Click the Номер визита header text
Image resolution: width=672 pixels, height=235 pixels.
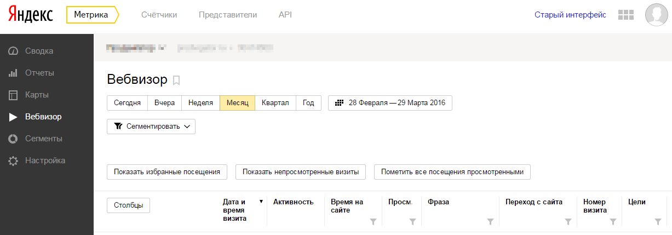595,206
